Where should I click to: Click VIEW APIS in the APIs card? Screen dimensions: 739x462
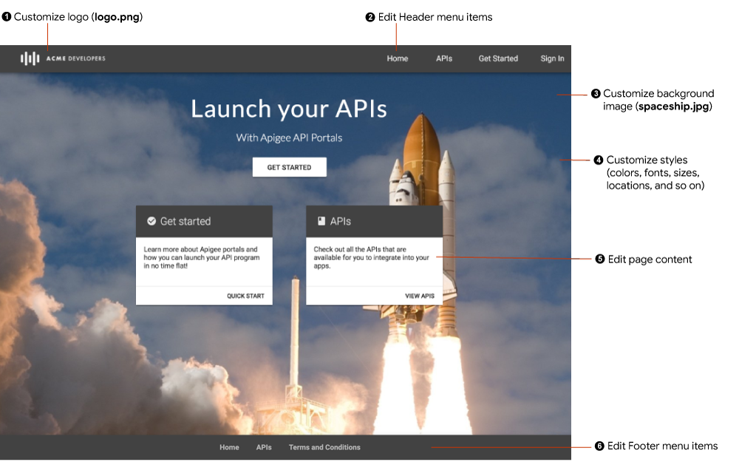[x=420, y=296]
